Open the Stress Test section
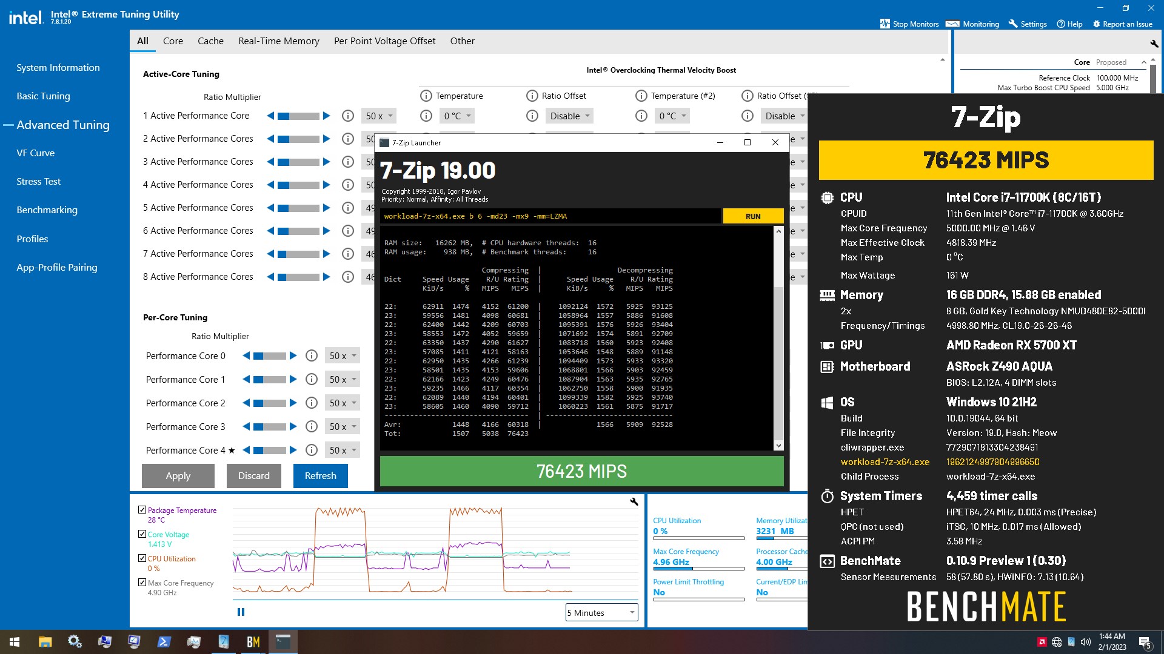Screen dimensions: 1164x654 [x=38, y=182]
